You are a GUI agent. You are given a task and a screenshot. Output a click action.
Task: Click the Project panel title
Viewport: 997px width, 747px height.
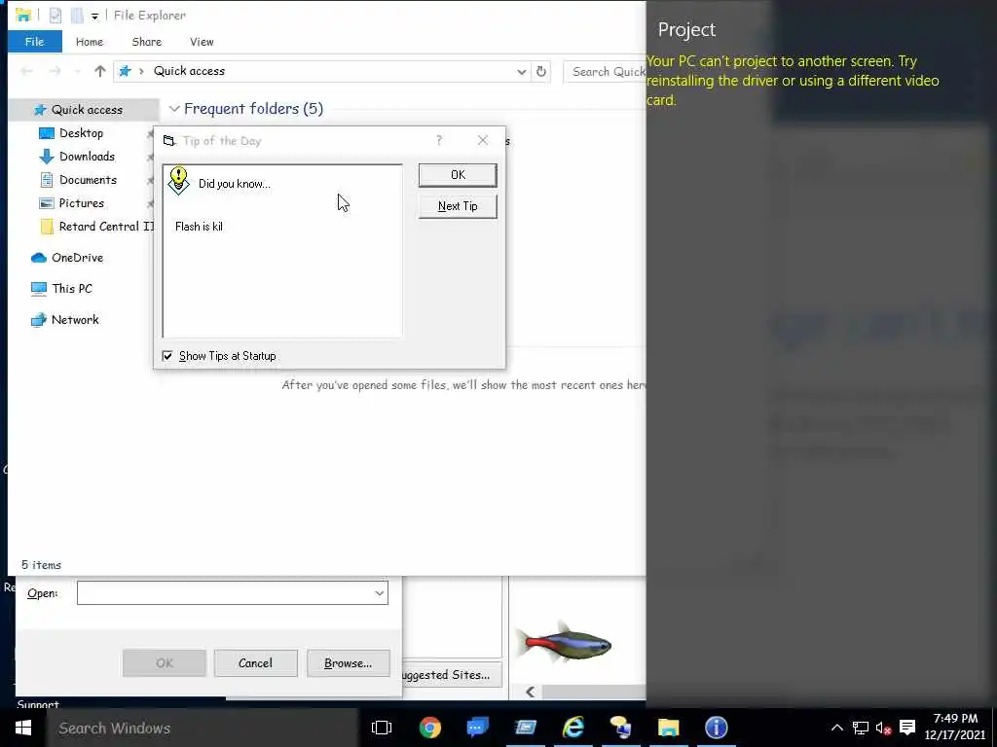click(x=686, y=30)
